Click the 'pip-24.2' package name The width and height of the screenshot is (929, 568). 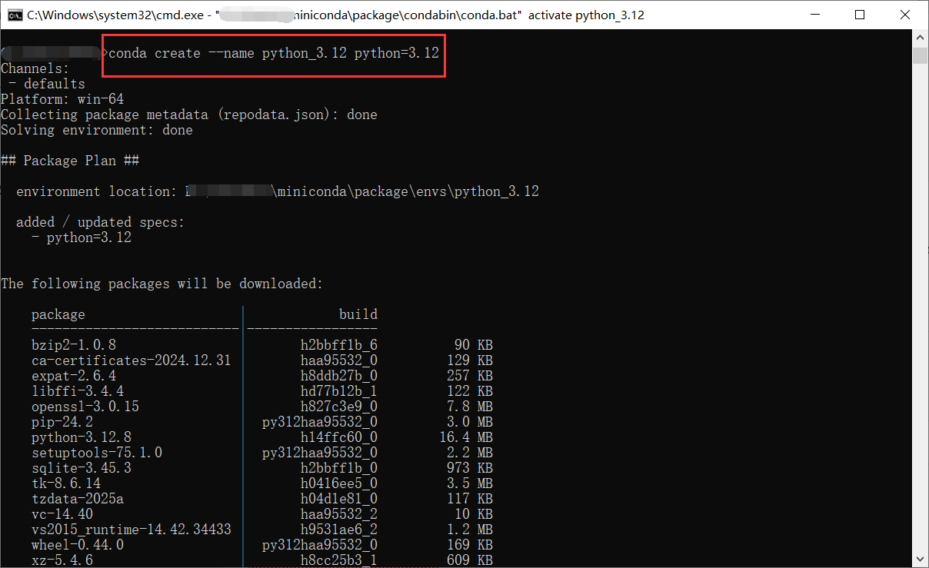click(x=62, y=422)
